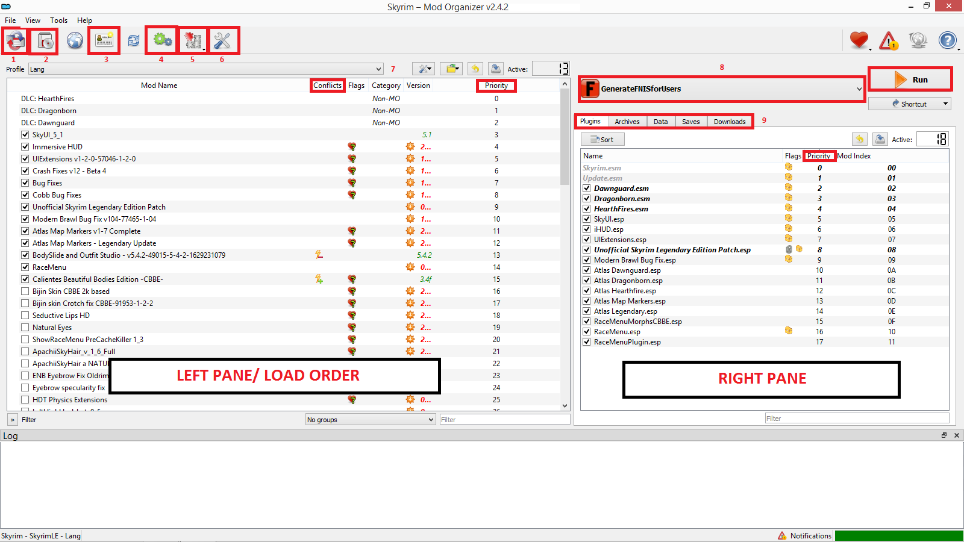
Task: Click restore backup arrow in plugins pane
Action: point(860,139)
